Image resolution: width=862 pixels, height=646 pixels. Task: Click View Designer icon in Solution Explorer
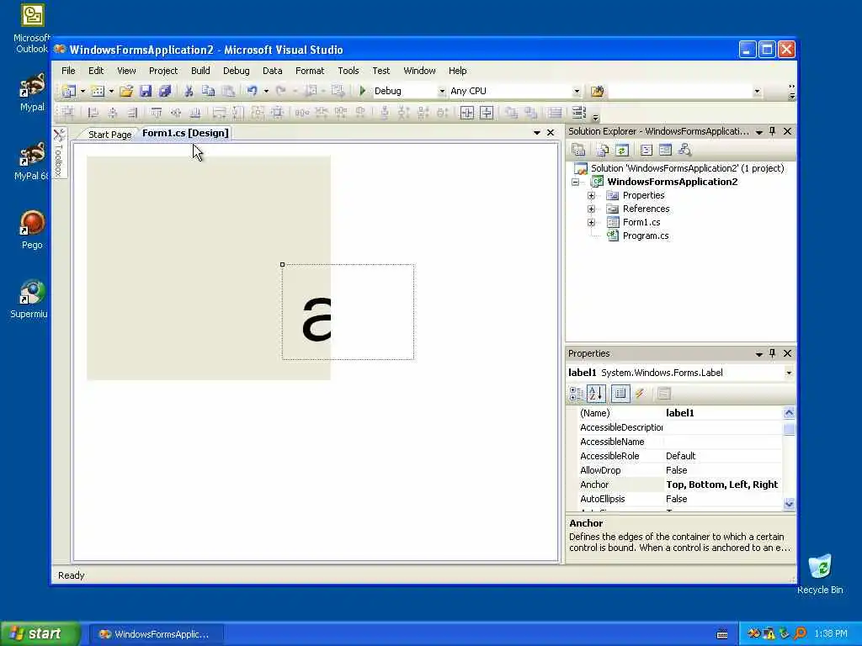[x=665, y=150]
